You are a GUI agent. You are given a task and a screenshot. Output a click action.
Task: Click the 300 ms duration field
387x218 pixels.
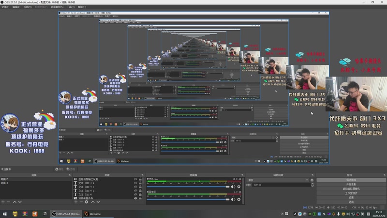(x=282, y=185)
